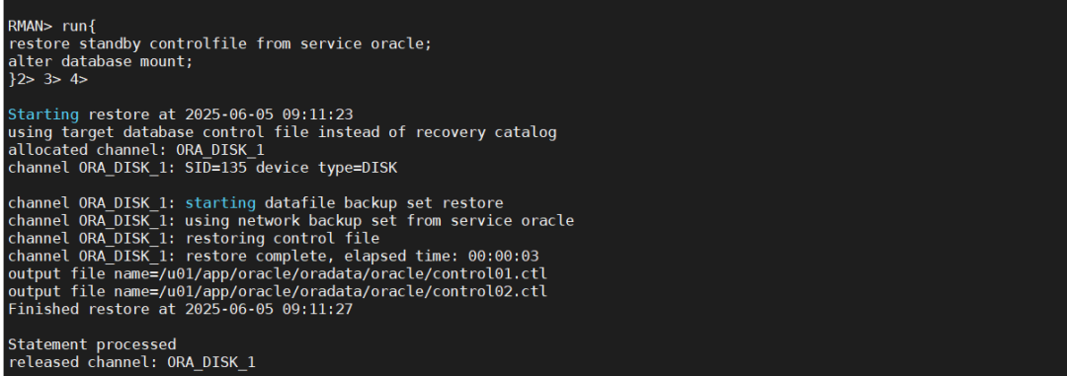Click the recovery catalog text
The height and width of the screenshot is (376, 1067).
click(x=486, y=132)
